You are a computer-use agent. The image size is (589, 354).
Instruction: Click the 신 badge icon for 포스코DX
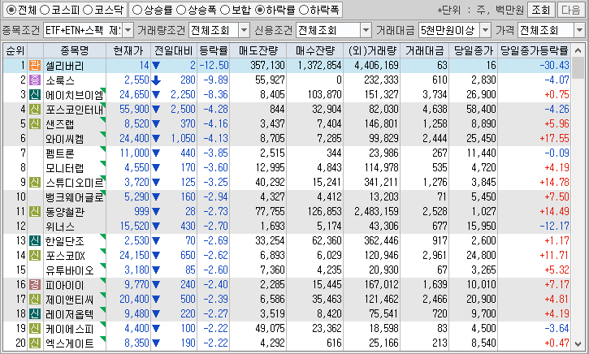pos(35,256)
